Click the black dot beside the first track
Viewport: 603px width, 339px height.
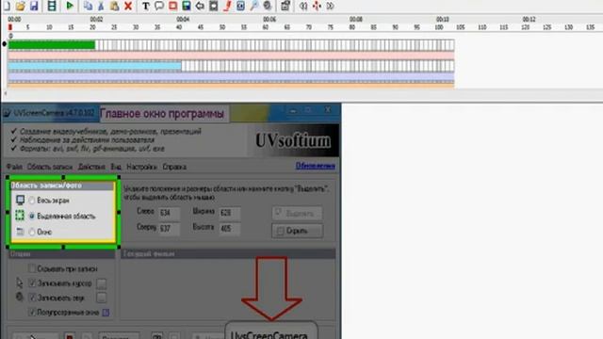point(4,44)
